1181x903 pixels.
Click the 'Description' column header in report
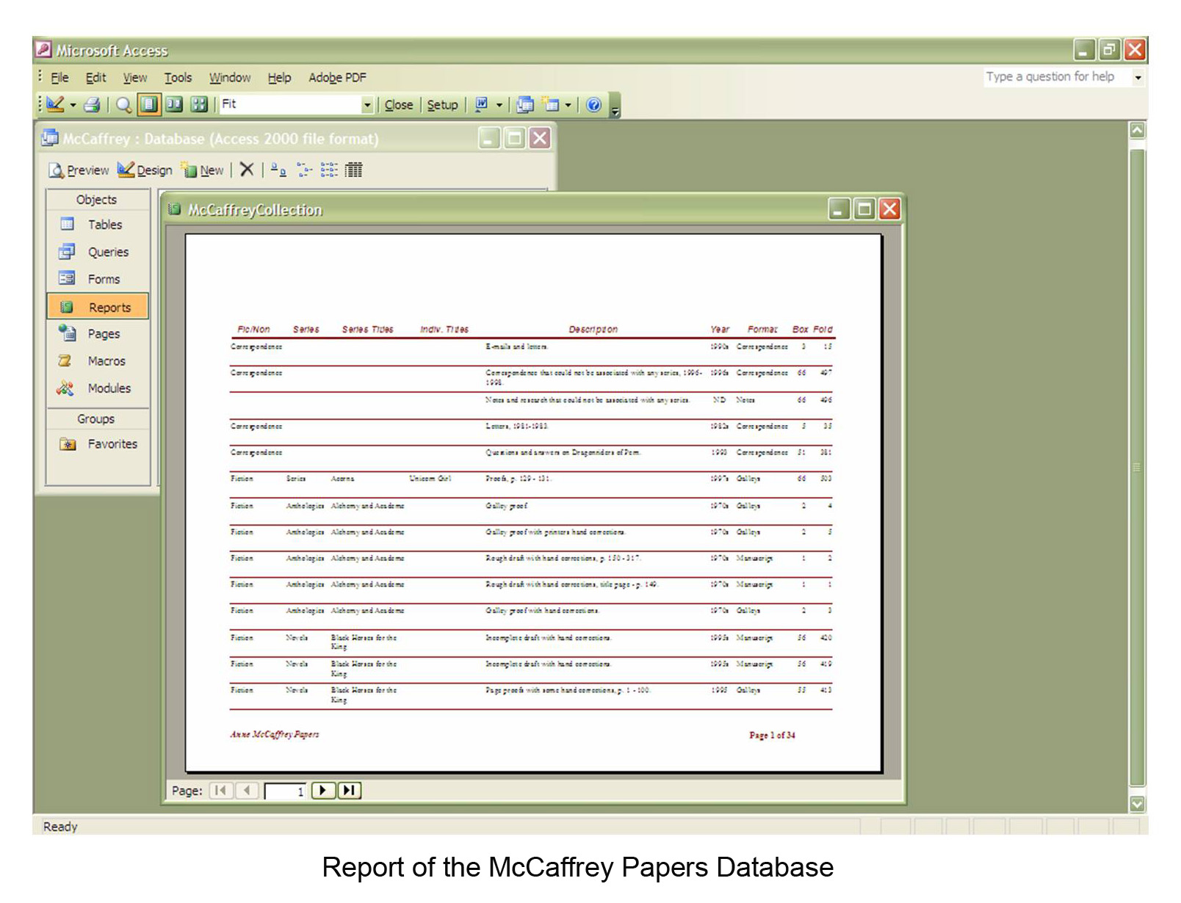point(593,330)
